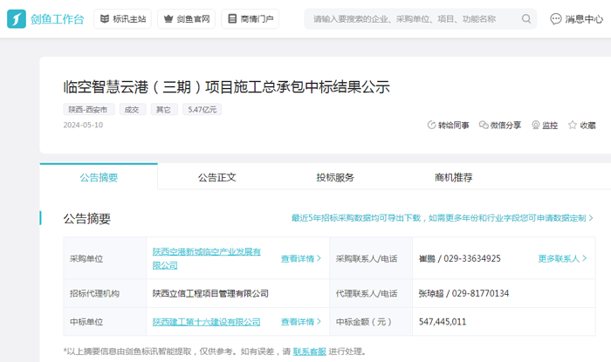Image resolution: width=611 pixels, height=362 pixels.
Task: Expand the data export customization notice link
Action: 443,218
